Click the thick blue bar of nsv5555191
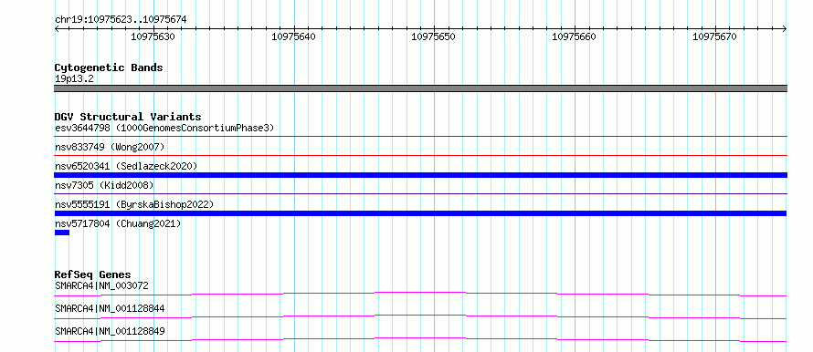Screen dimensions: 813x352 pyautogui.click(x=420, y=213)
